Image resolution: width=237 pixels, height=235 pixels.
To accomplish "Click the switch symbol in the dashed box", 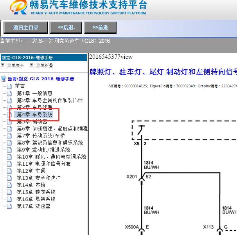I will [x=141, y=130].
